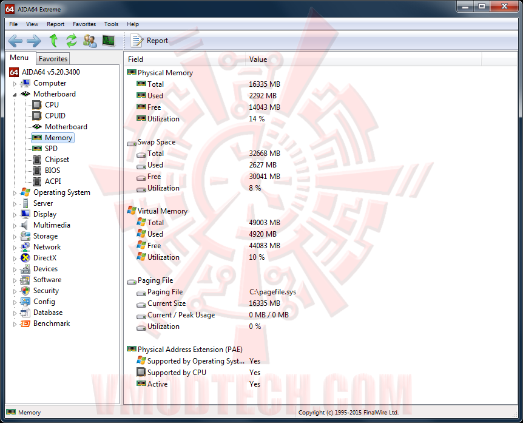Click the DirectX yellow X icon
Image resolution: width=523 pixels, height=423 pixels.
point(25,258)
